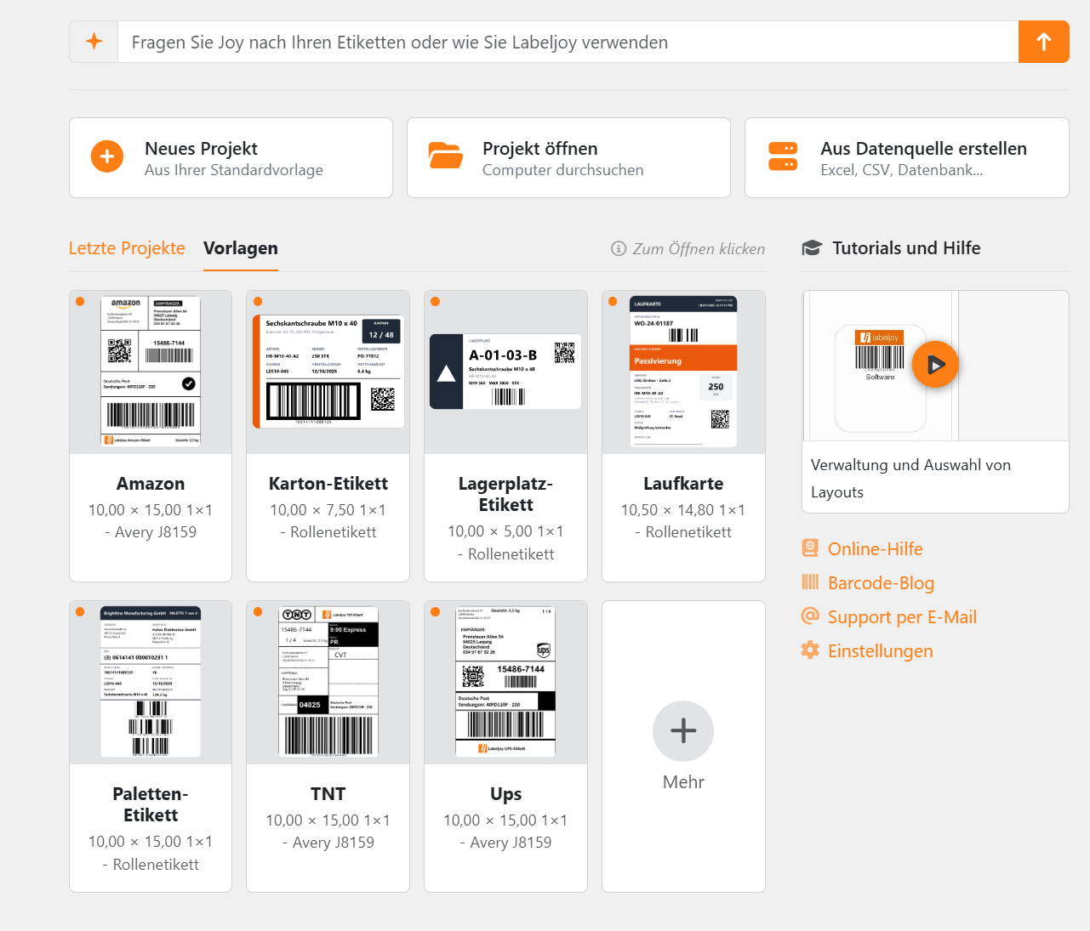Image resolution: width=1090 pixels, height=931 pixels.
Task: Submit the question with the orange arrow button
Action: 1043,42
